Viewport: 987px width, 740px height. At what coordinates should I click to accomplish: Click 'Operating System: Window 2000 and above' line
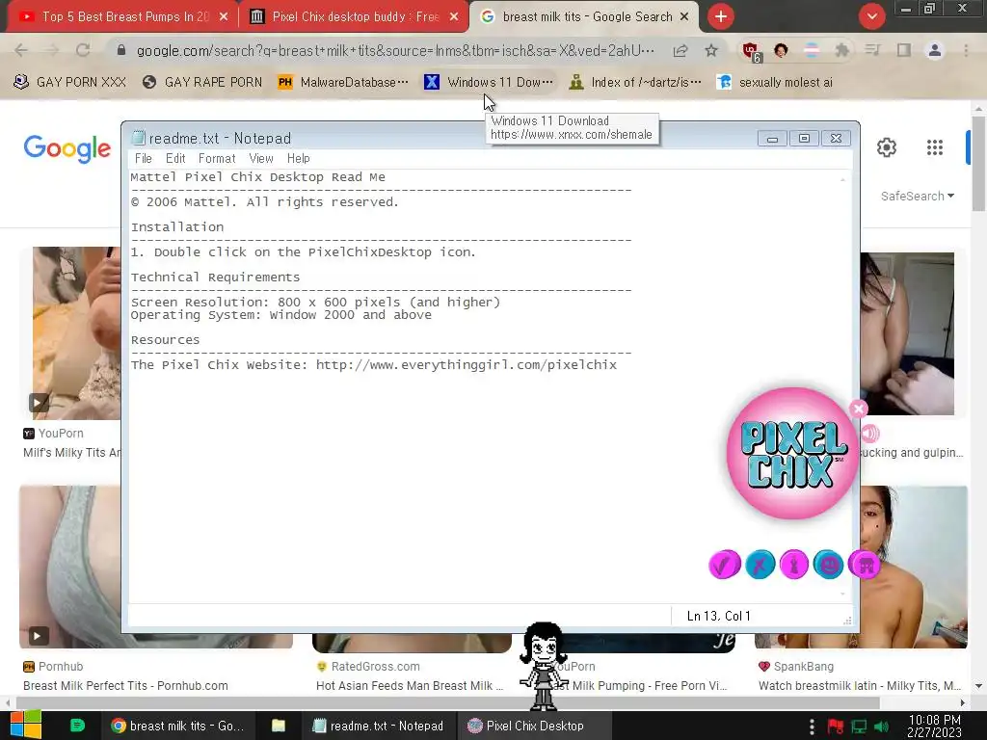point(281,315)
